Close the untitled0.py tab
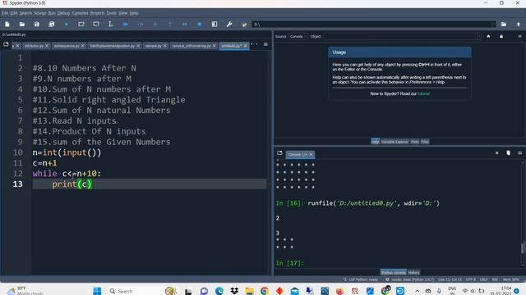The width and height of the screenshot is (526, 295). 245,46
